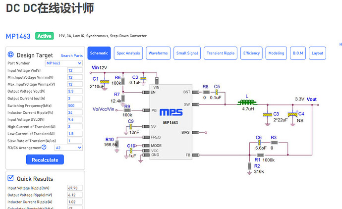Viewport: 342px width, 209px height.
Task: Click the '12nF' C9 value label
Action: coord(134,132)
